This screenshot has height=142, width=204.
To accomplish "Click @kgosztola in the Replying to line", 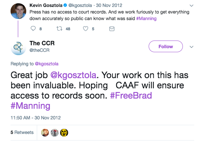I will pyautogui.click(x=47, y=64).
